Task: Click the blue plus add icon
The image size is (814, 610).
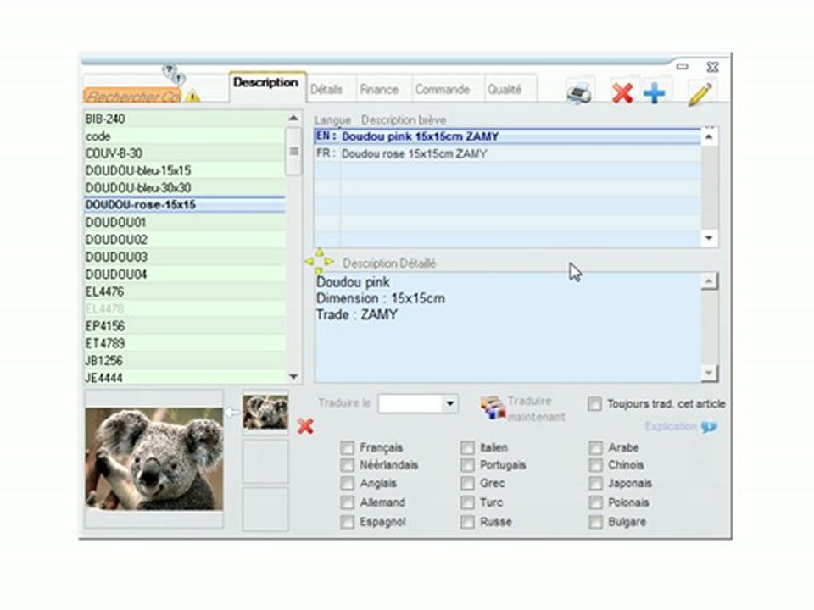Action: point(654,93)
